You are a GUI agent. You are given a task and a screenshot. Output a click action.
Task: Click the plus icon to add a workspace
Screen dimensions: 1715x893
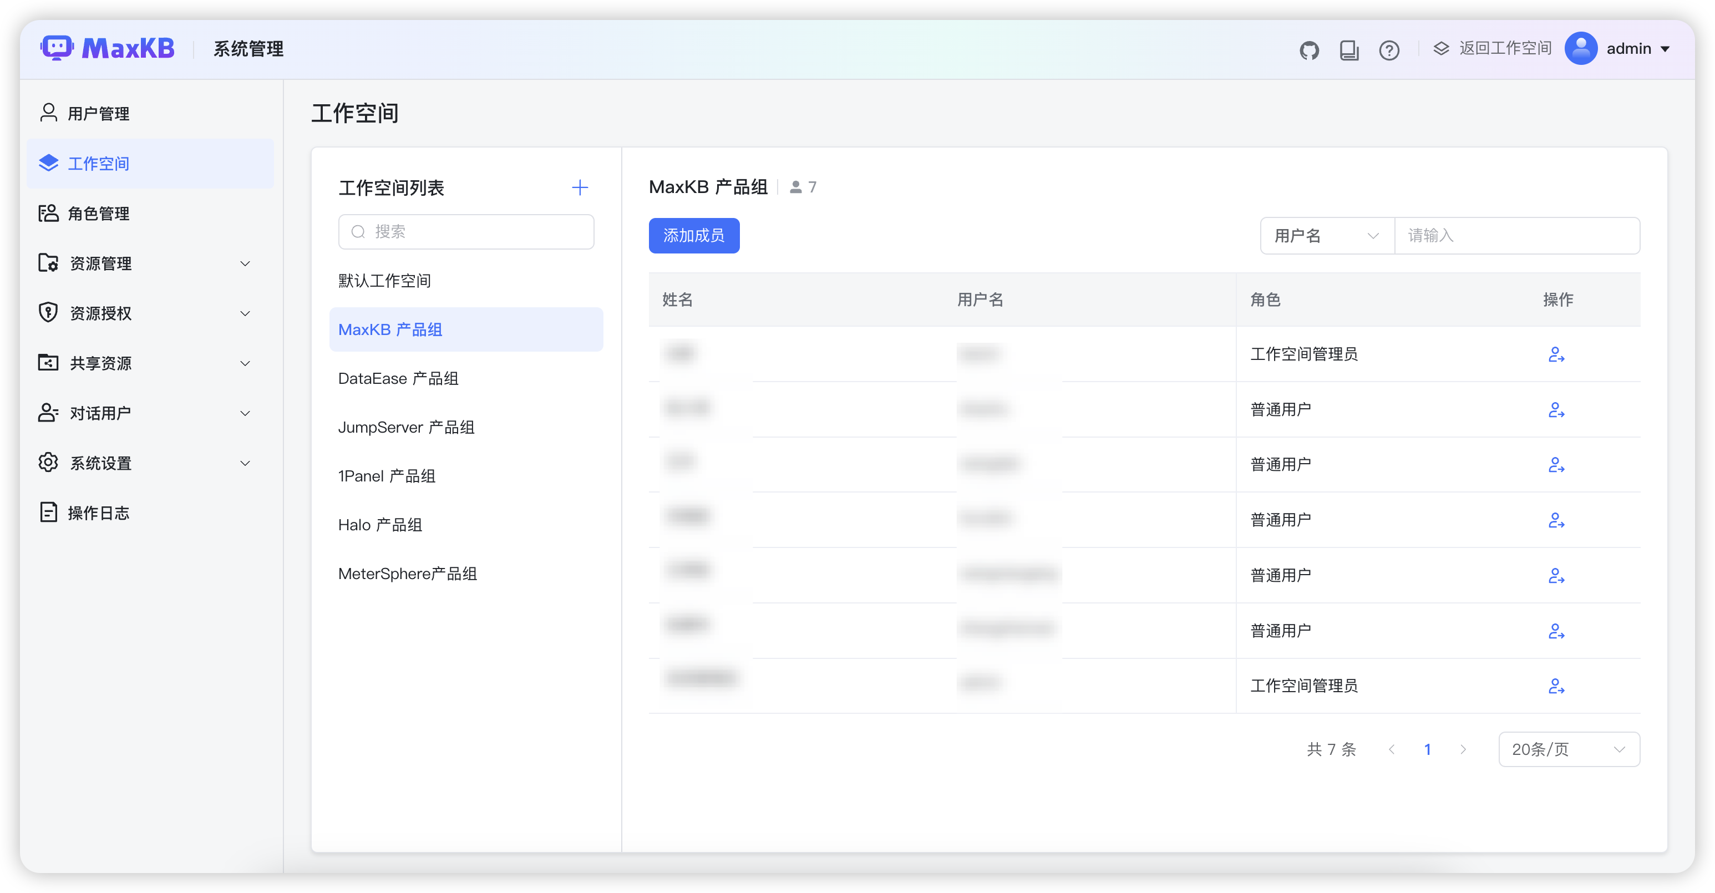(x=580, y=187)
